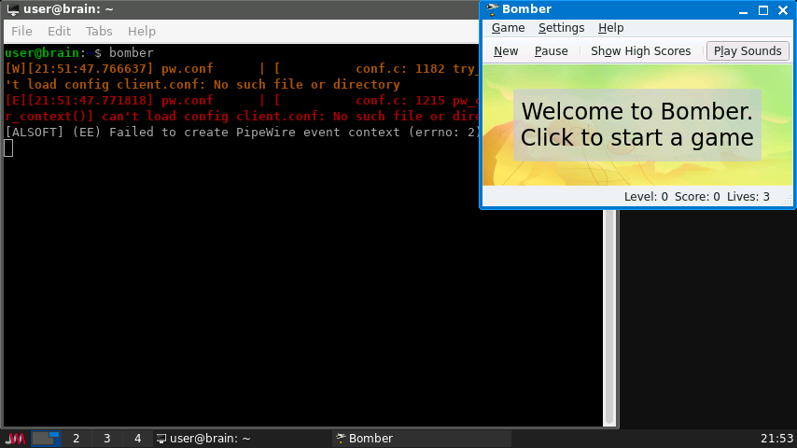
Task: Open the terminal Tabs menu
Action: pos(99,31)
